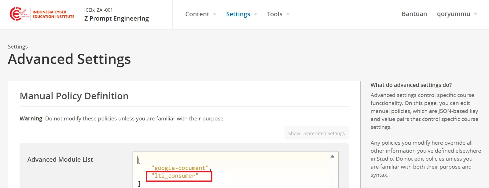489x188 pixels.
Task: Click the Show Deprecated Settings button
Action: click(316, 133)
